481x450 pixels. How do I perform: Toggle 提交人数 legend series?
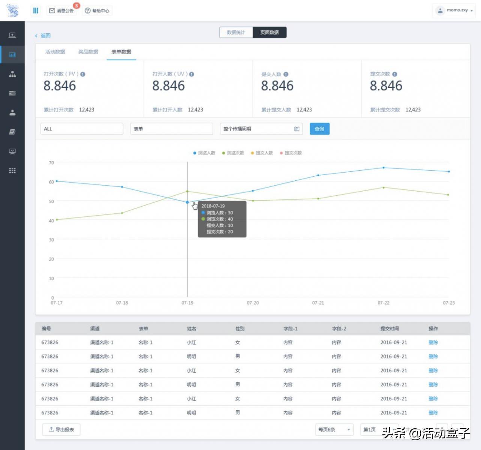tap(262, 153)
